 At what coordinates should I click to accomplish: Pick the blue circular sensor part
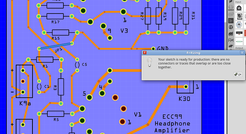[239, 25]
